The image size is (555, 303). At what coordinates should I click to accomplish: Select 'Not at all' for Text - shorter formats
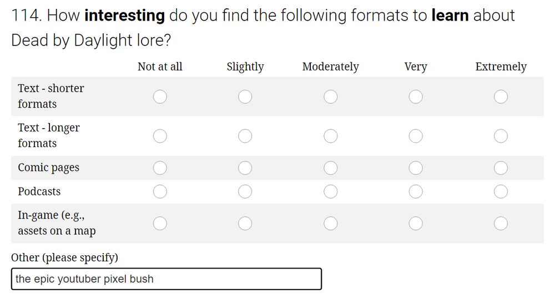(x=160, y=97)
